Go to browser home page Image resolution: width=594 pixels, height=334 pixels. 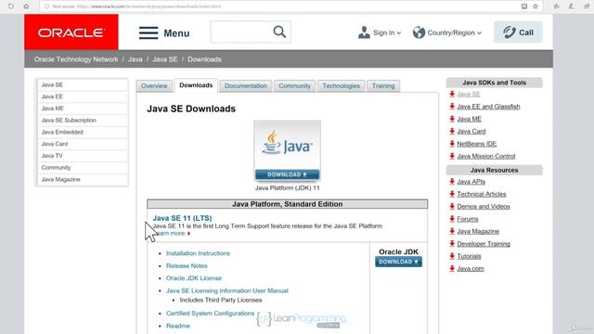click(x=26, y=6)
